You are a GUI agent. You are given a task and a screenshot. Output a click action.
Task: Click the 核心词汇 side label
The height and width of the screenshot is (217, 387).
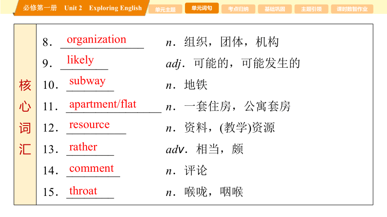click(x=25, y=117)
